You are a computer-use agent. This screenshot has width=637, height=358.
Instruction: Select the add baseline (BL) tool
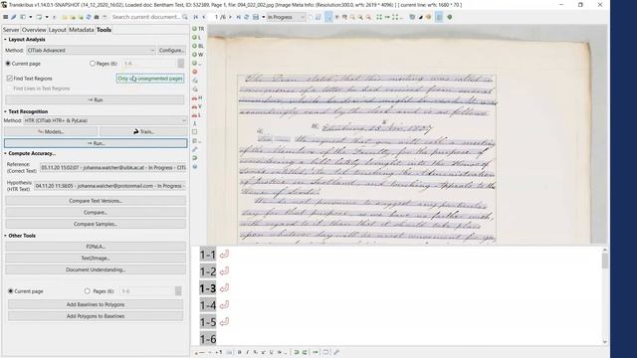(x=198, y=46)
